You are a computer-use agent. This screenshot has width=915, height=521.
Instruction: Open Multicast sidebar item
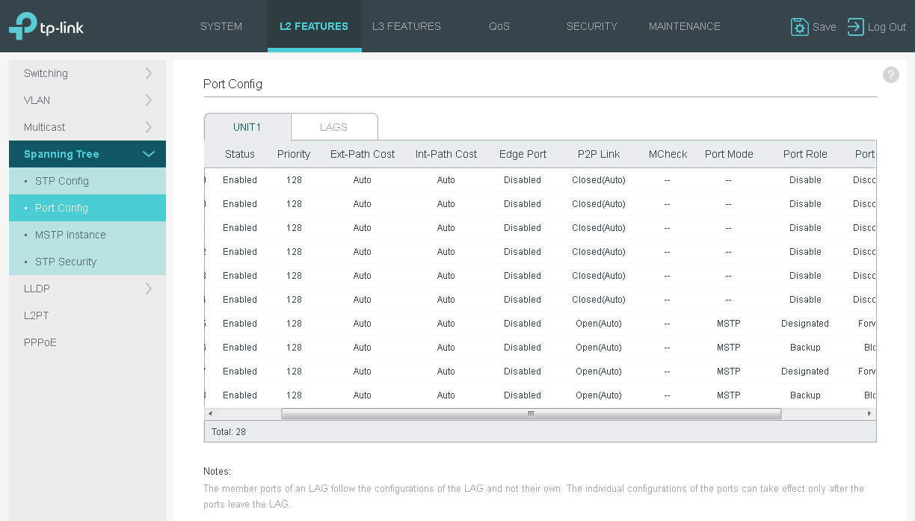click(x=87, y=127)
